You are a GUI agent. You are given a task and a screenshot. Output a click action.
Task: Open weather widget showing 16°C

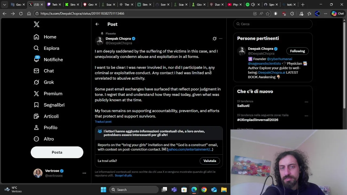point(13,190)
